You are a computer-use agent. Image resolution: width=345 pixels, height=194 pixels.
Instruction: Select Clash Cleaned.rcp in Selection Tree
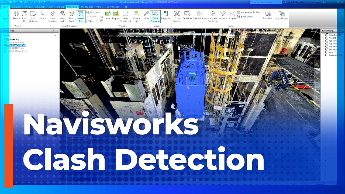(18, 51)
